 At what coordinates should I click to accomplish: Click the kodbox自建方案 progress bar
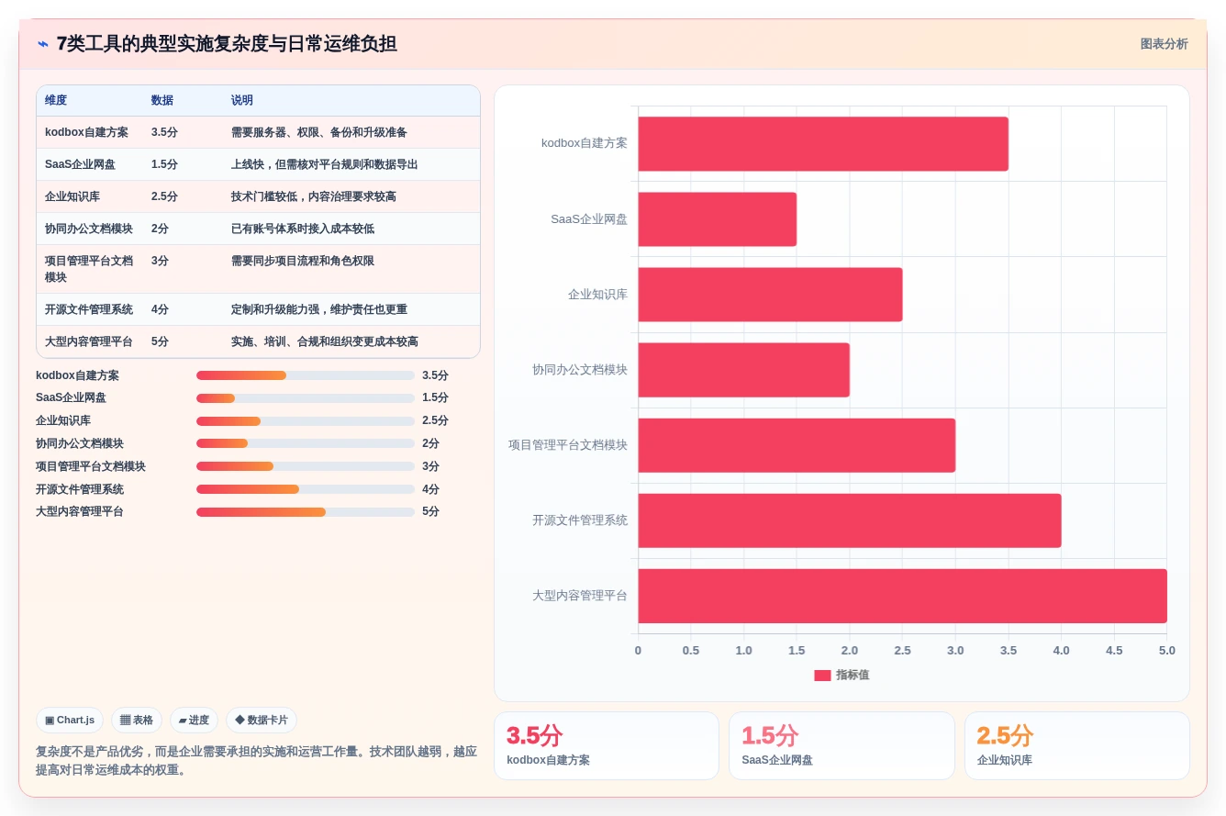click(306, 375)
